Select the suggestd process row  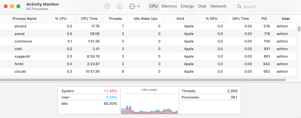(148, 56)
